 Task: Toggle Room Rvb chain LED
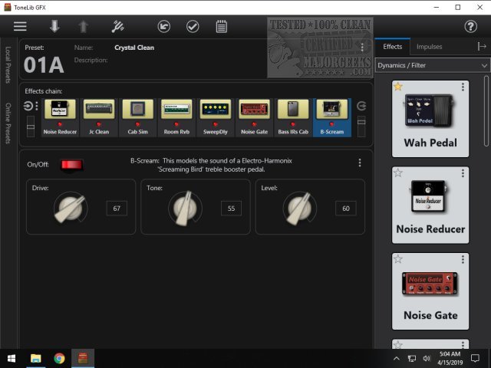coord(176,124)
